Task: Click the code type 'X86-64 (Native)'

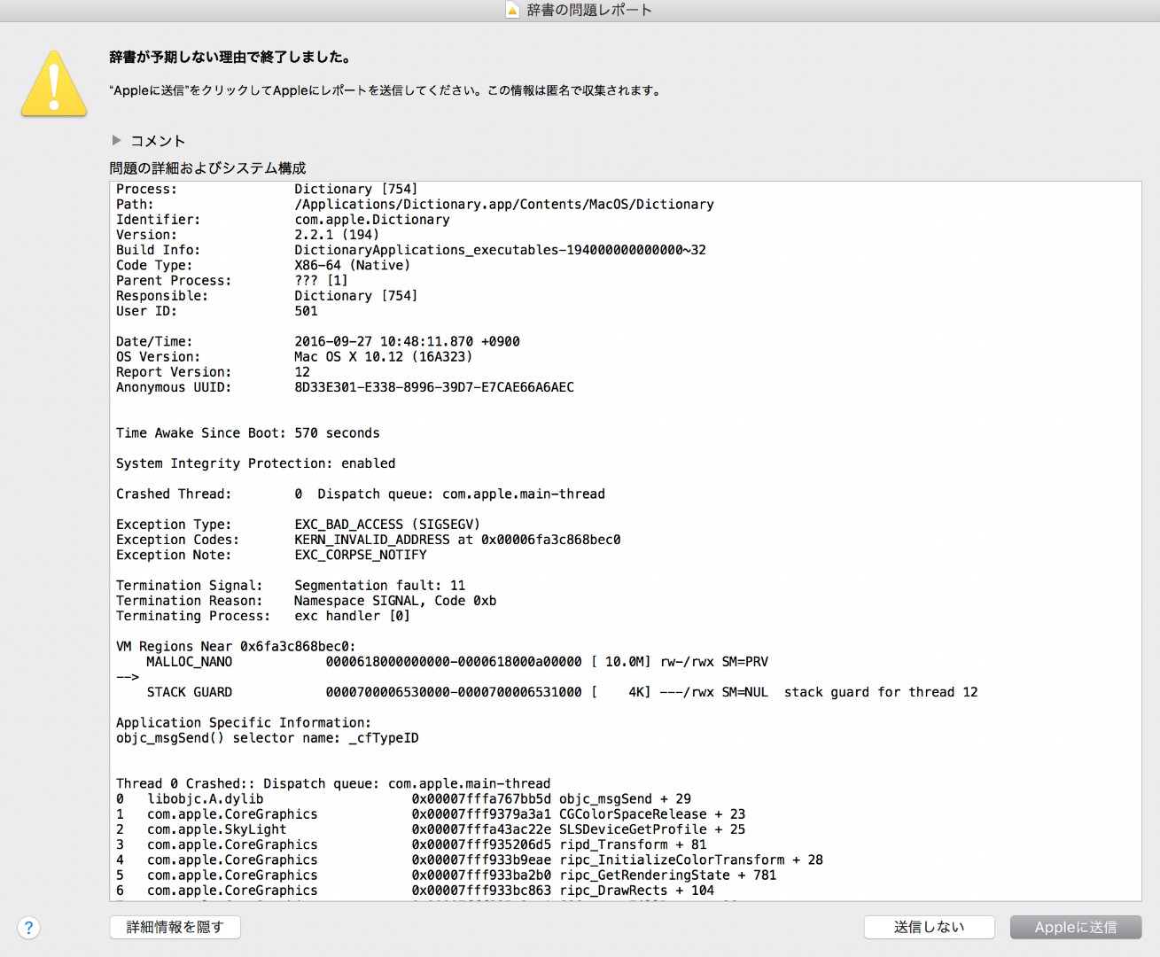Action: [353, 265]
